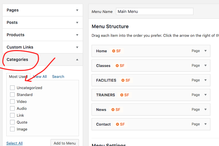Viewport: 219px width, 146px height.
Task: Expand the Contact menu item details
Action: pyautogui.click(x=206, y=124)
